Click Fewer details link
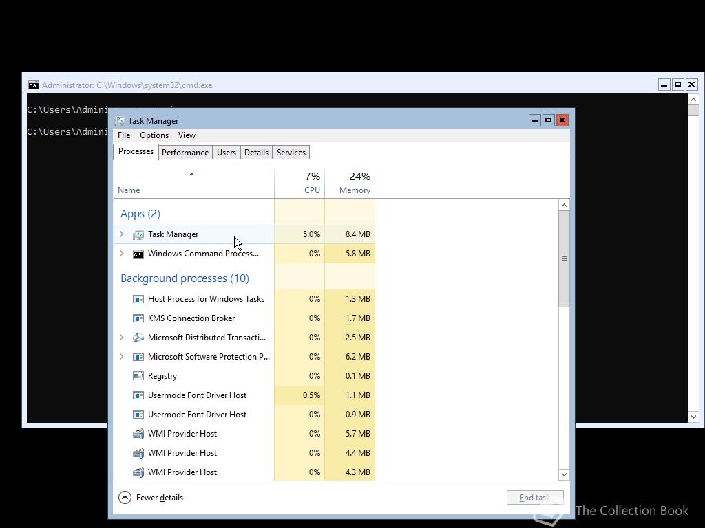705x528 pixels. (x=160, y=498)
